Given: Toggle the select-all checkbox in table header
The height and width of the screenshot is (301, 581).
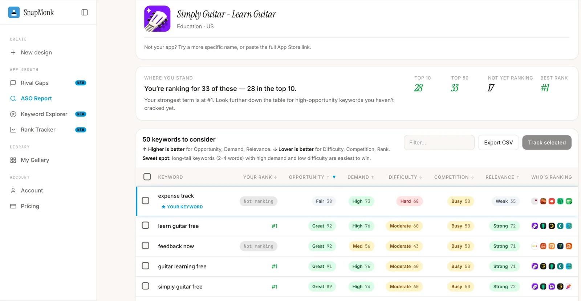Looking at the screenshot, I should (147, 177).
